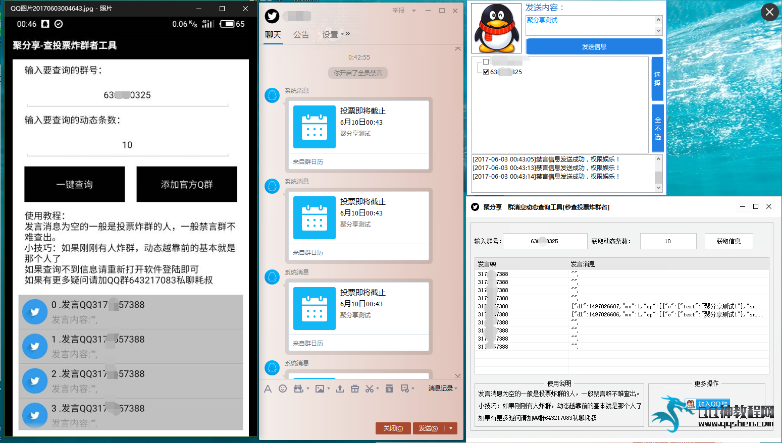Click the 一键查询 button

[75, 184]
